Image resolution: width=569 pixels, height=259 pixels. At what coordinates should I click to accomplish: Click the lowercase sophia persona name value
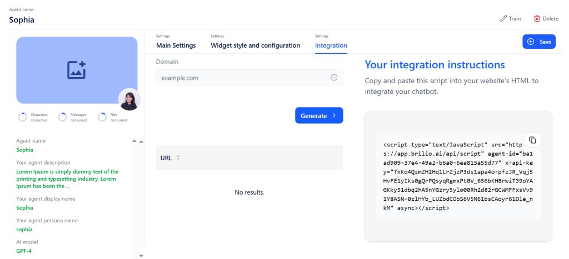click(24, 229)
